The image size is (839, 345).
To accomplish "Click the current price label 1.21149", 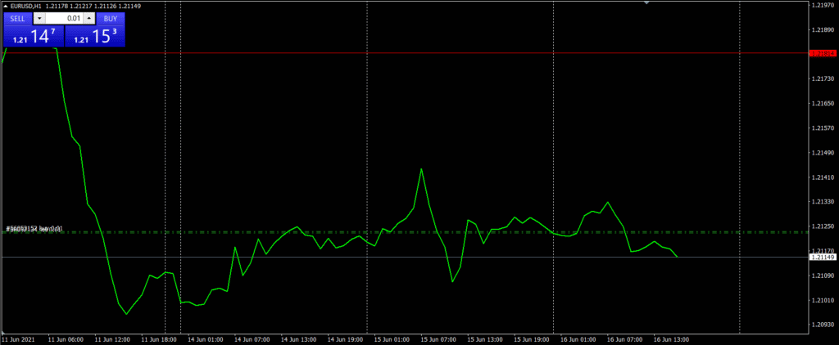I will pos(823,258).
